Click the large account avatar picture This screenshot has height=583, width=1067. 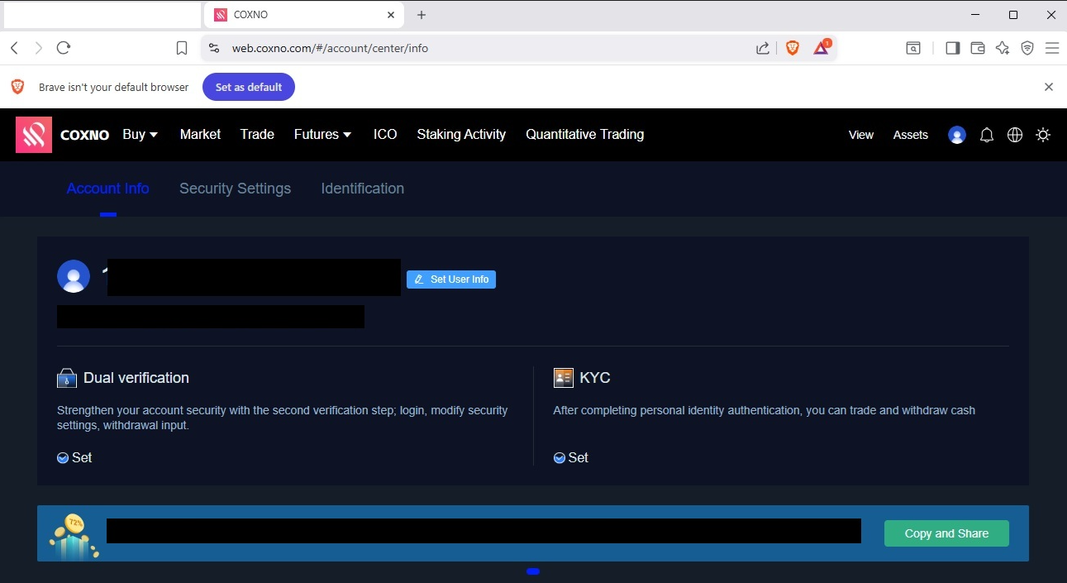coord(74,276)
